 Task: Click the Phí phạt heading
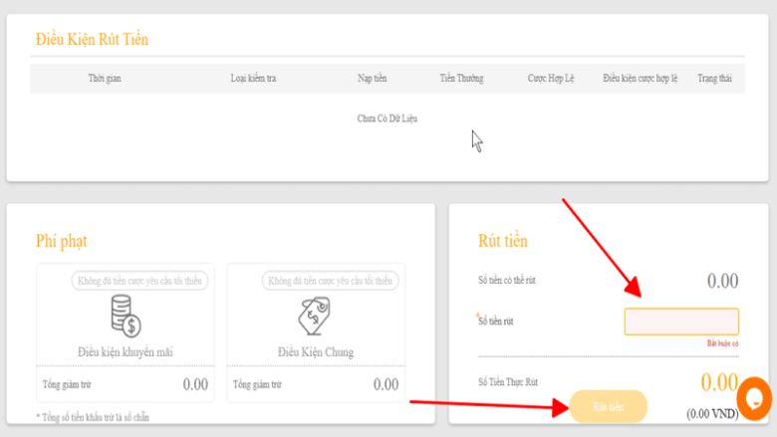pos(62,241)
